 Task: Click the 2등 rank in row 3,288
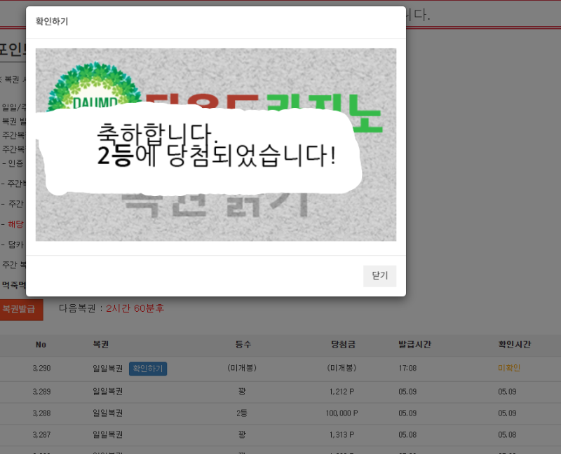point(242,413)
